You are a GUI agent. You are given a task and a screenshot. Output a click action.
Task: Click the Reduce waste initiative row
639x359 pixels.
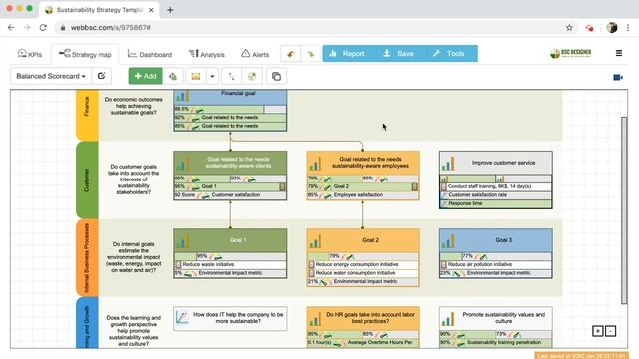(230, 264)
